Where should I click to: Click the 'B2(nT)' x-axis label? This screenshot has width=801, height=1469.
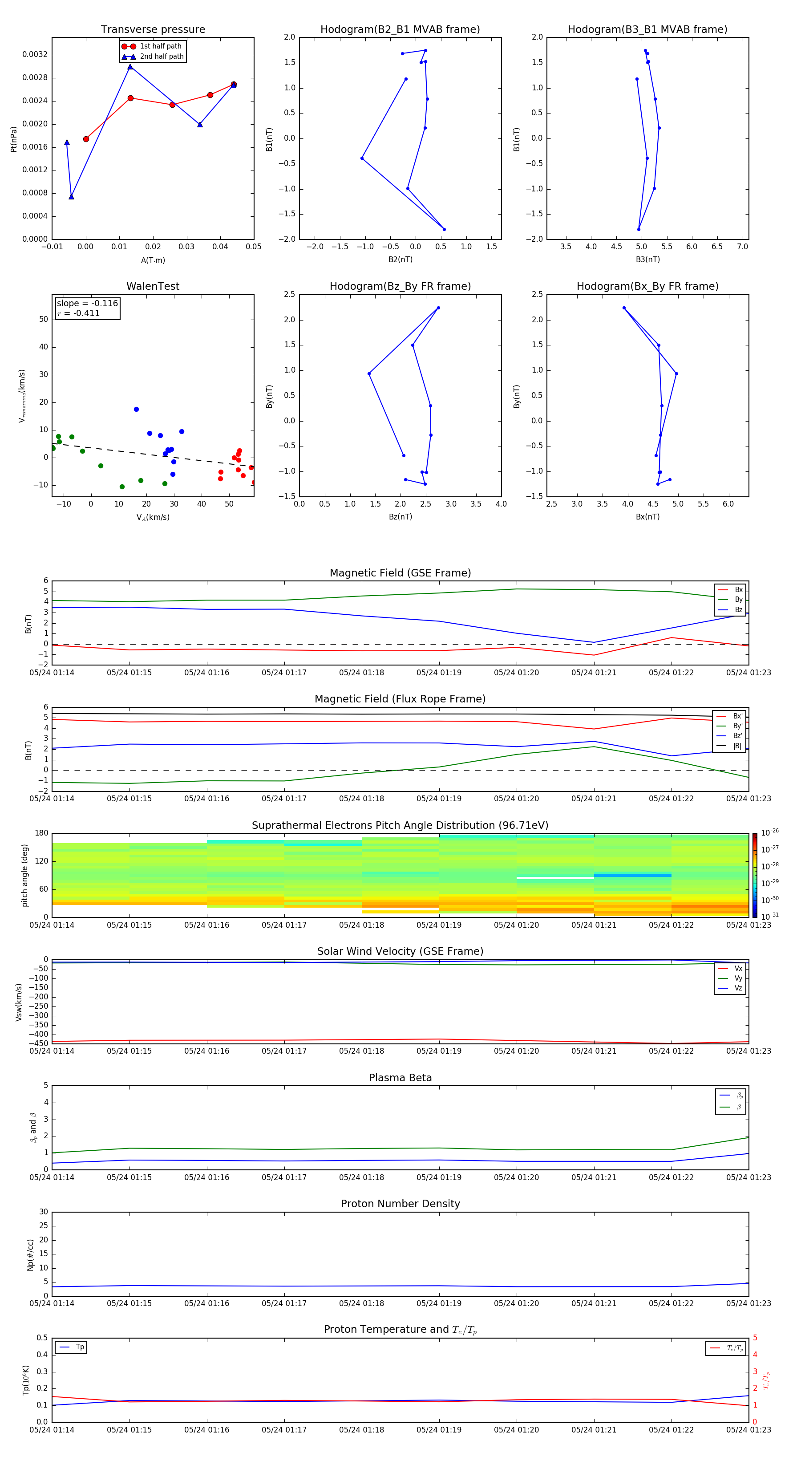400,260
